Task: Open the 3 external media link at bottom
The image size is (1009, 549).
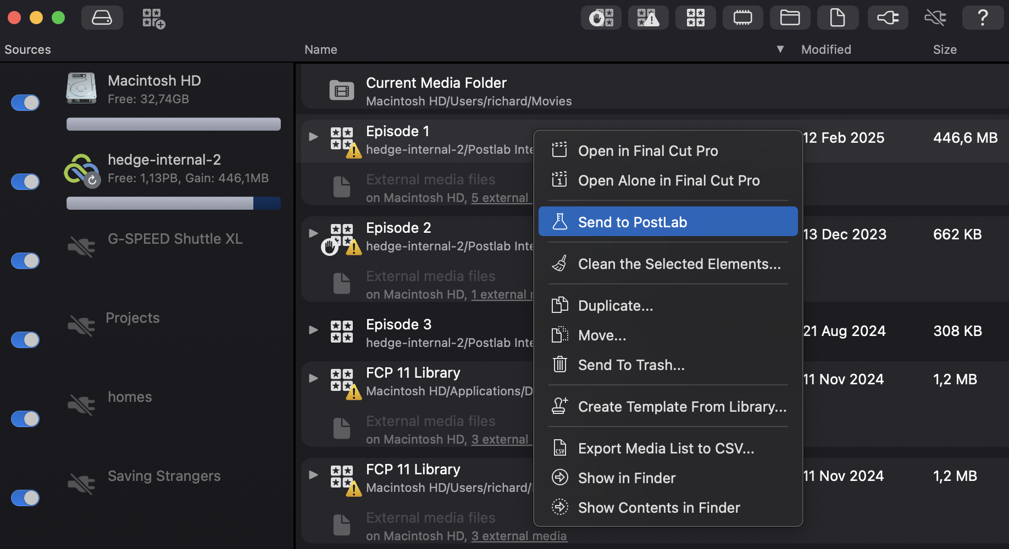Action: tap(519, 536)
